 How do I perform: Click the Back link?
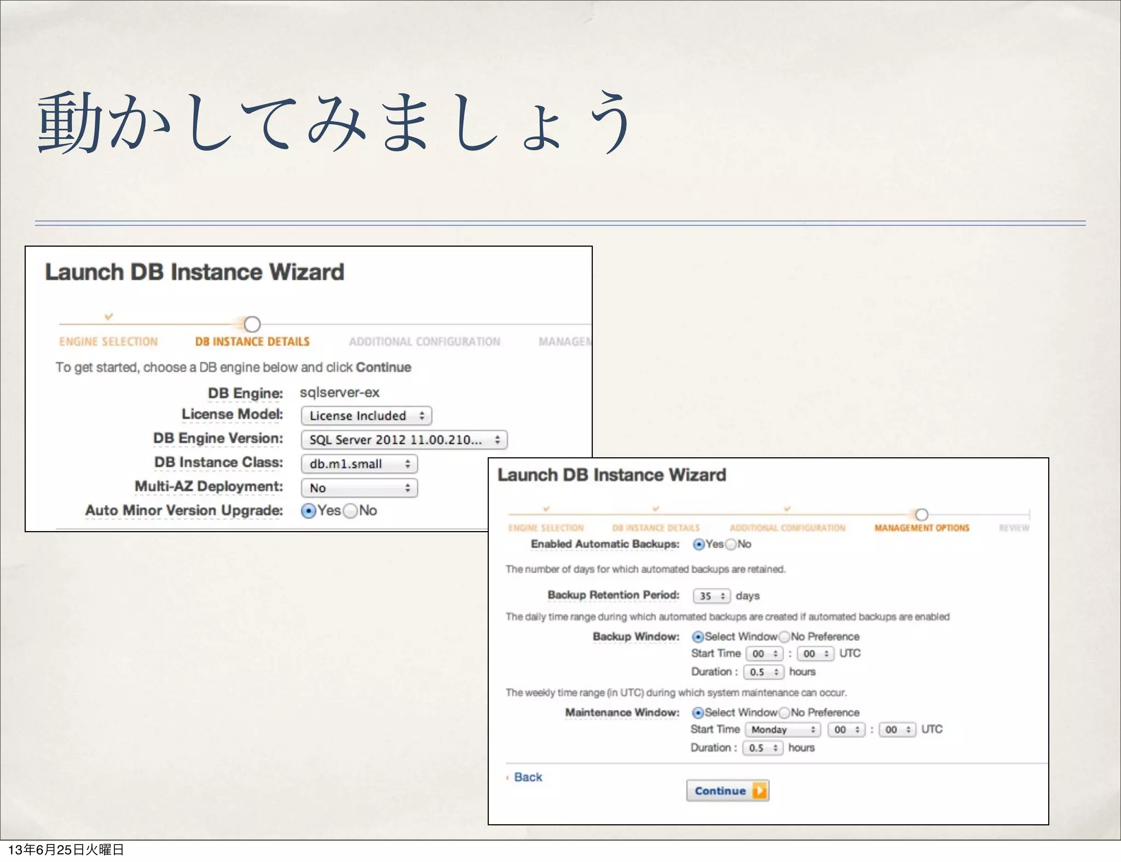(x=528, y=777)
